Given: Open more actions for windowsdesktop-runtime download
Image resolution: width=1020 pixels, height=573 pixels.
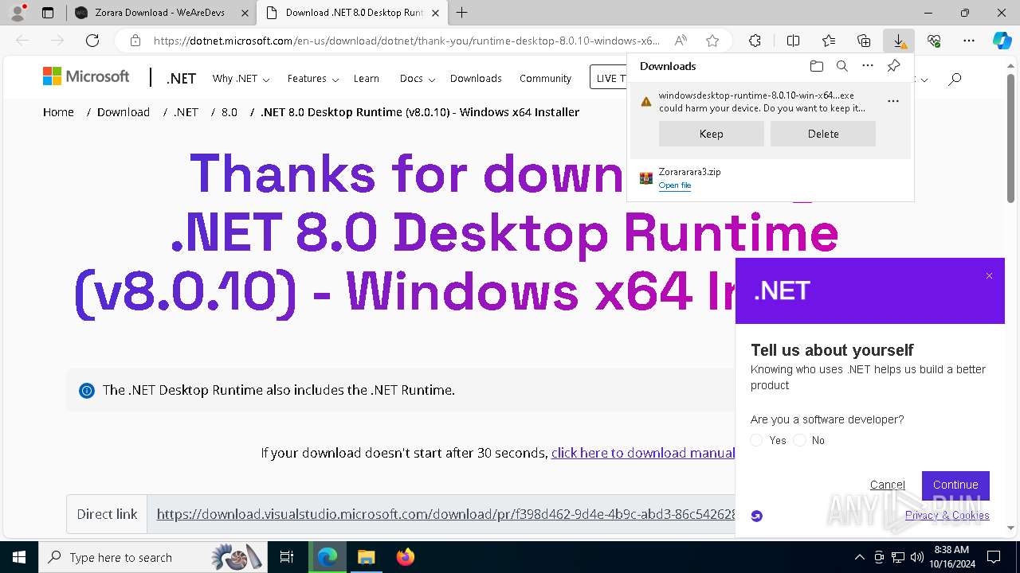Looking at the screenshot, I should click(x=893, y=101).
